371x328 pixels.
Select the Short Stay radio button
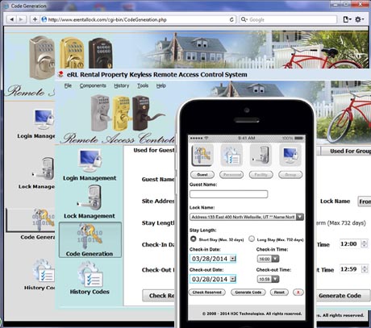tap(193, 239)
